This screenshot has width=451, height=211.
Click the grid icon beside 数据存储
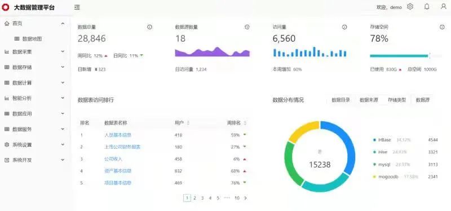[x=7, y=67]
